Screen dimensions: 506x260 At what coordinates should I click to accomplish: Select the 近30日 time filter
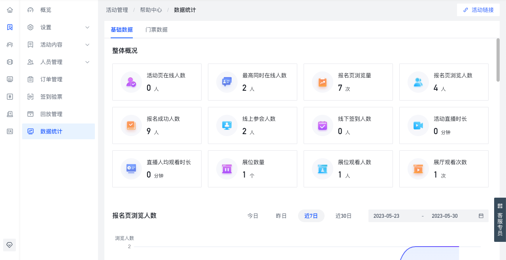coord(344,216)
